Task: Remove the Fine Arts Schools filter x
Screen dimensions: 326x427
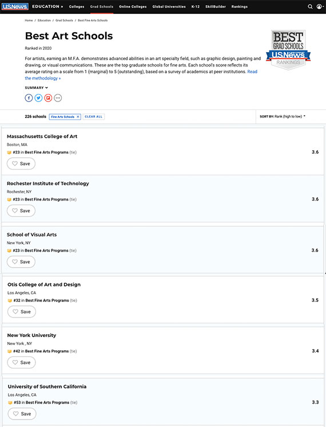Action: (78, 116)
